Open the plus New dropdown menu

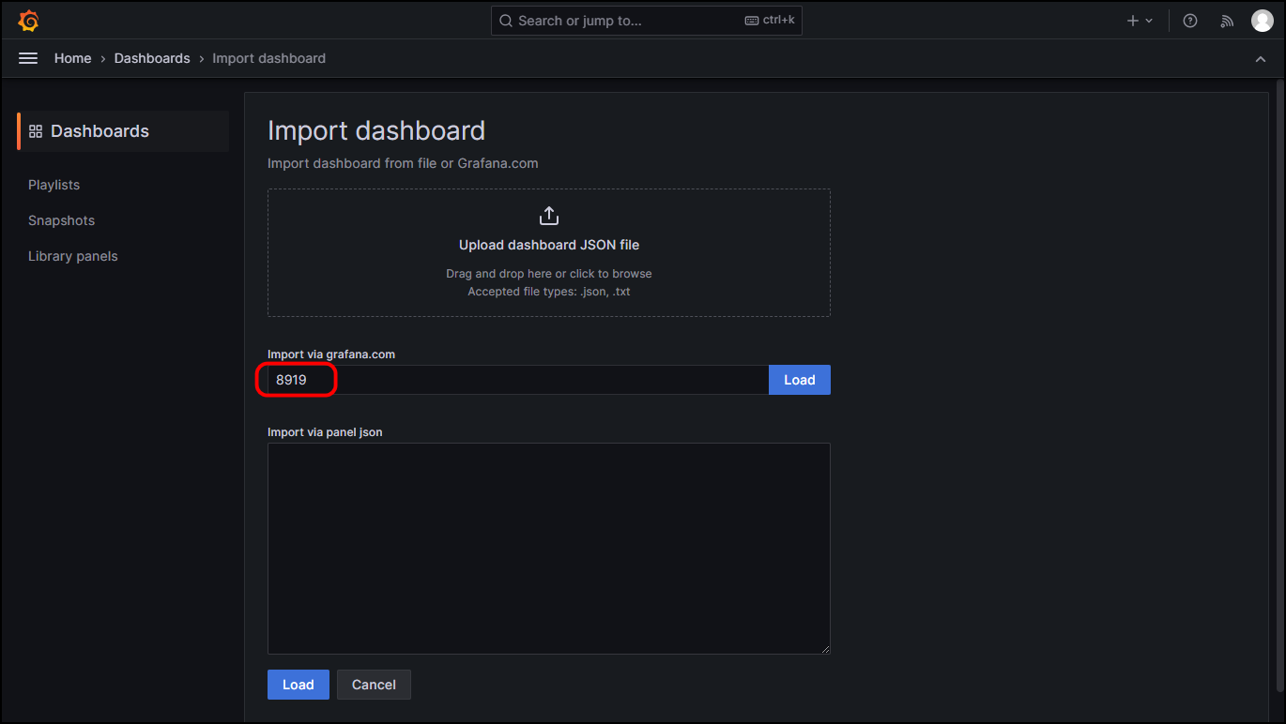tap(1140, 21)
